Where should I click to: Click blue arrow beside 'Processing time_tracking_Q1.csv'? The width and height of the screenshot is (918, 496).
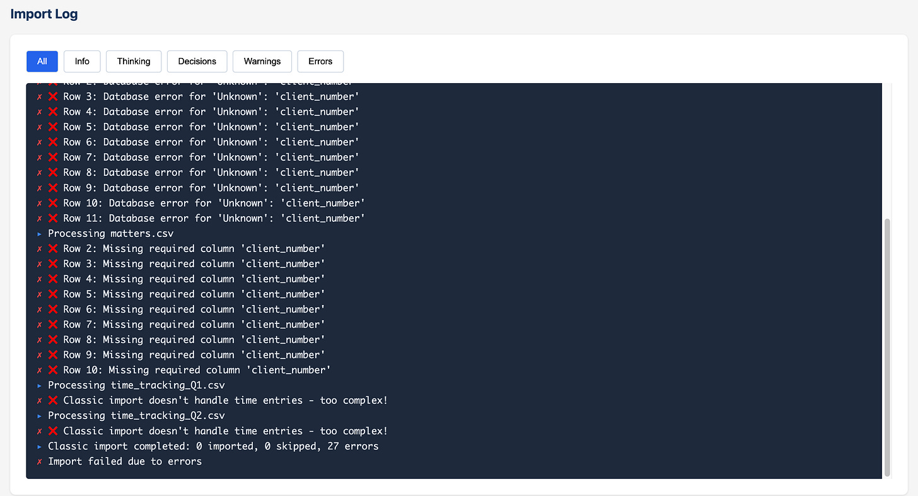39,385
